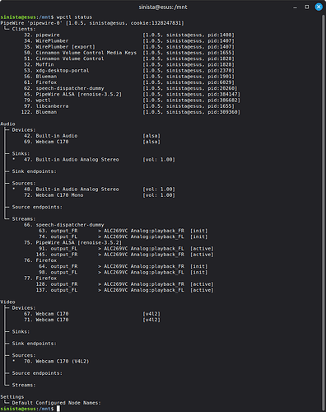Viewport: 326px width, 412px height.
Task: Click stream port '74. output_FL'
Action: [x=58, y=236]
